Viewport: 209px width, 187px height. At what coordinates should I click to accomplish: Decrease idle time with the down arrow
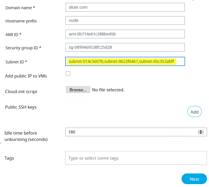click(x=201, y=133)
